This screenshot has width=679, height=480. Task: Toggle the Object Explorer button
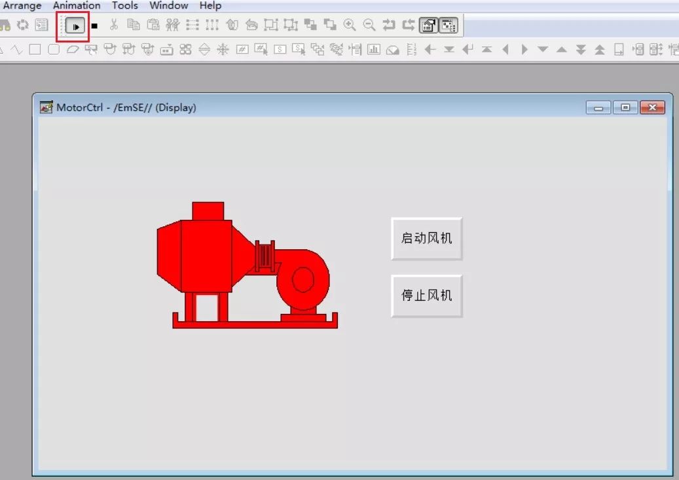(449, 26)
